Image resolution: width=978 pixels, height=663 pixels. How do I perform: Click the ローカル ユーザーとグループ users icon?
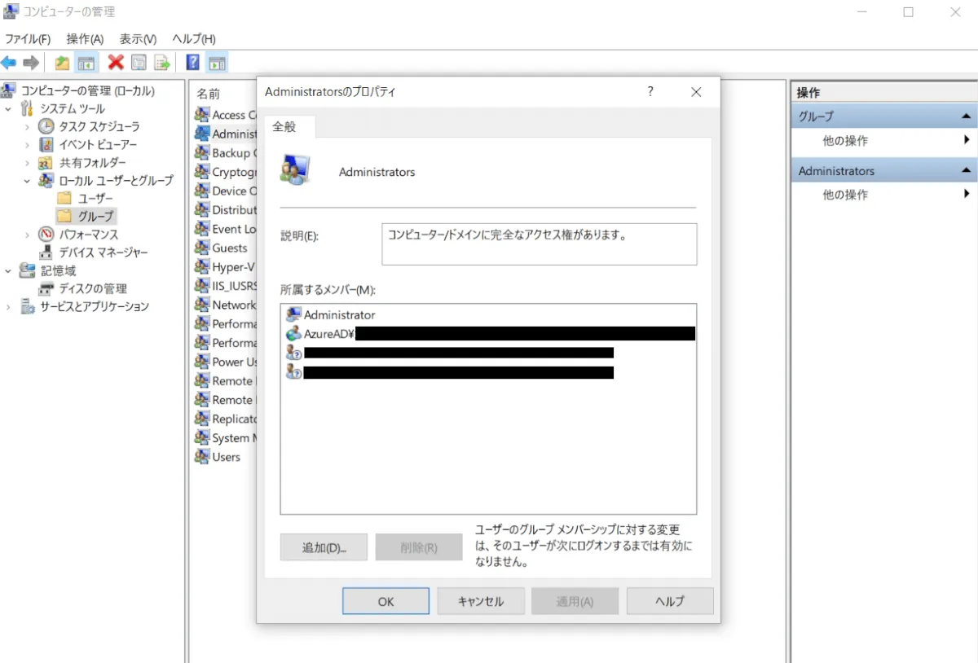click(x=46, y=180)
